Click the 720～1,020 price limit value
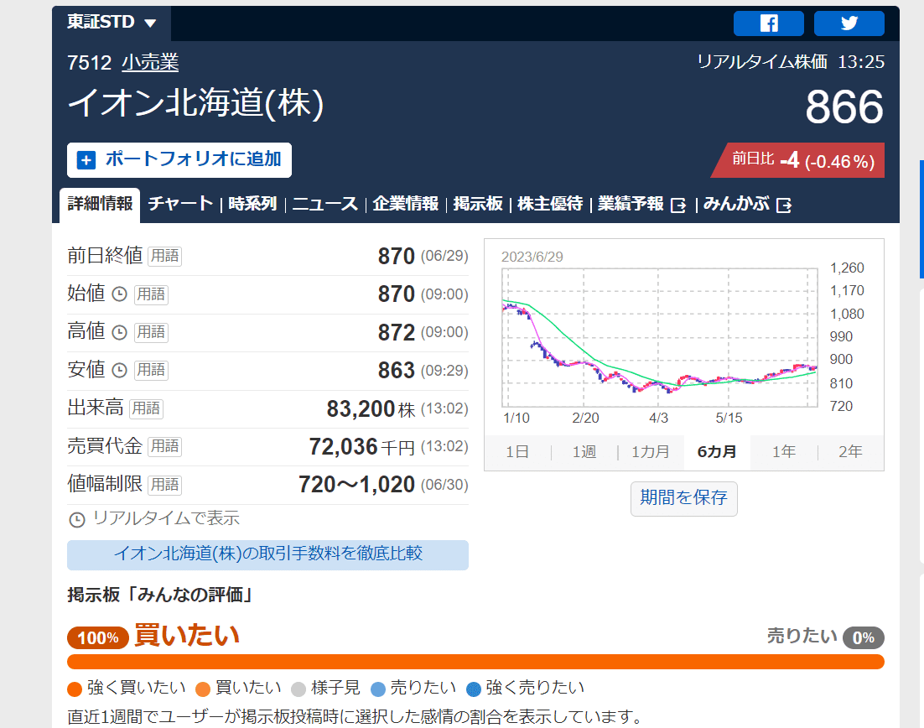The image size is (924, 728). (x=356, y=485)
